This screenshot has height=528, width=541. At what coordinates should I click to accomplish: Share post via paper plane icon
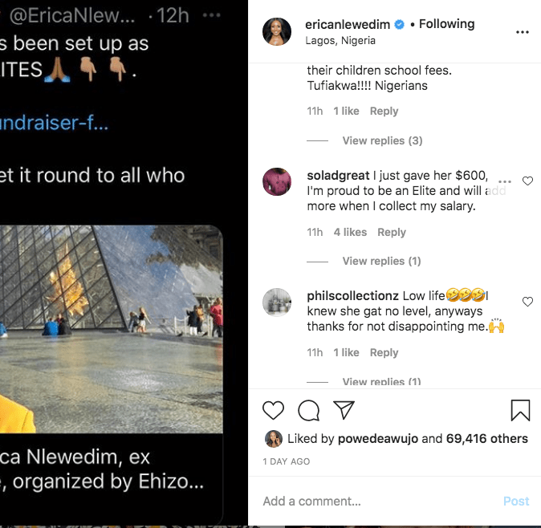(x=344, y=411)
